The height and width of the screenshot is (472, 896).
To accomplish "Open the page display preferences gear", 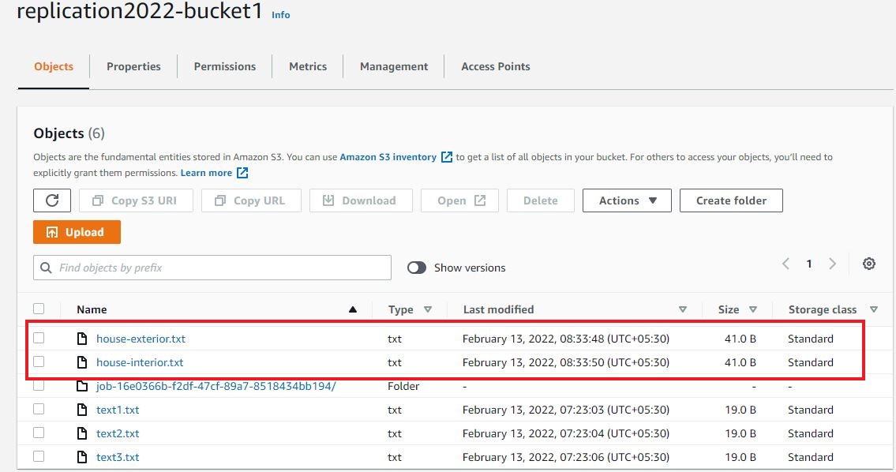I will click(868, 264).
